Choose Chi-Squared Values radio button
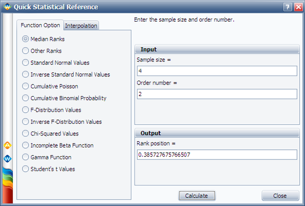 tap(50, 134)
